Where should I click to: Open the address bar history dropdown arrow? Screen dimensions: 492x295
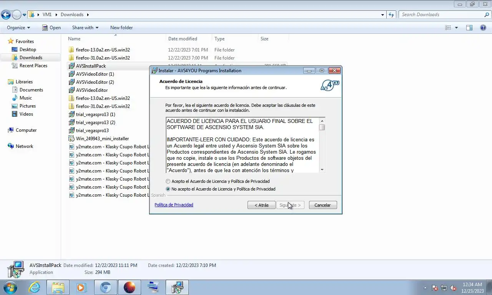382,15
